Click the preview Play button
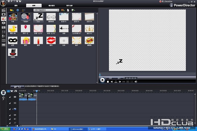 (102, 80)
